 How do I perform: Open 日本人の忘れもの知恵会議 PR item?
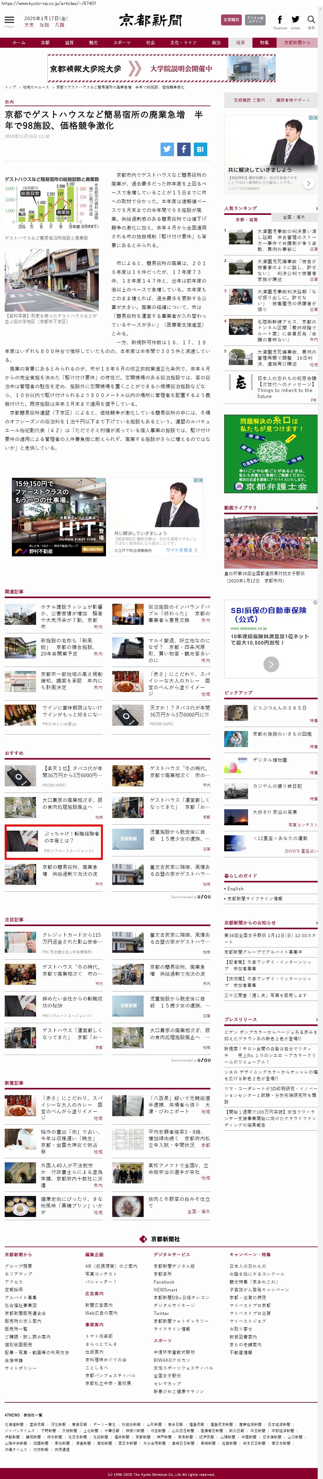coord(286,387)
